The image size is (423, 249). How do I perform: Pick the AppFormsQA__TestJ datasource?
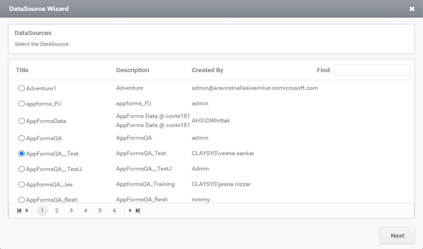(21, 169)
